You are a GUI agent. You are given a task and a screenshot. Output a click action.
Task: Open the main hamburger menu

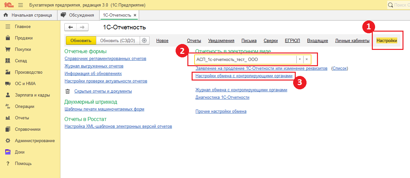pyautogui.click(x=21, y=5)
